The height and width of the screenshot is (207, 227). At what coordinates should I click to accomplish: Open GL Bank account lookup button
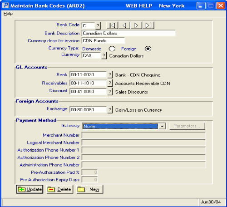point(110,74)
